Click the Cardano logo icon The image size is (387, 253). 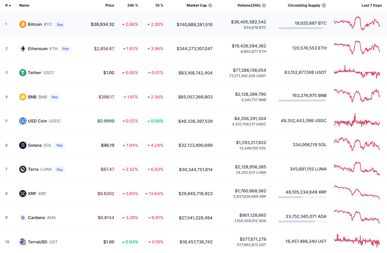[x=23, y=218]
